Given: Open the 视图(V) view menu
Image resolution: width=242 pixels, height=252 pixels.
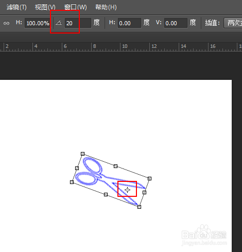Looking at the screenshot, I should [45, 7].
